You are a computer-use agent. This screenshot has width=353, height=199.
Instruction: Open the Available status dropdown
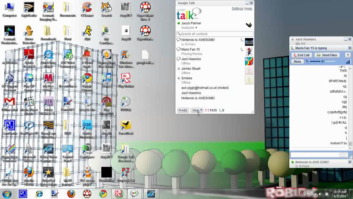(189, 28)
